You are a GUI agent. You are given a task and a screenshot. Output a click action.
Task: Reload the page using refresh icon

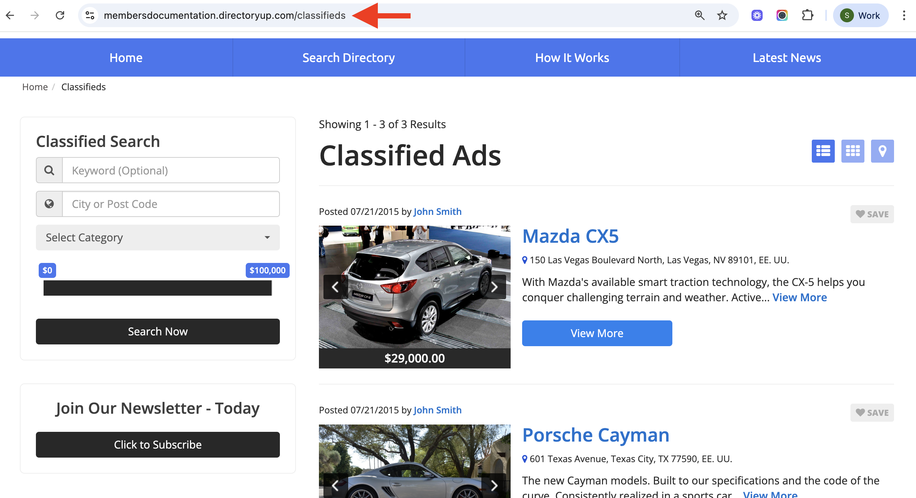click(60, 15)
